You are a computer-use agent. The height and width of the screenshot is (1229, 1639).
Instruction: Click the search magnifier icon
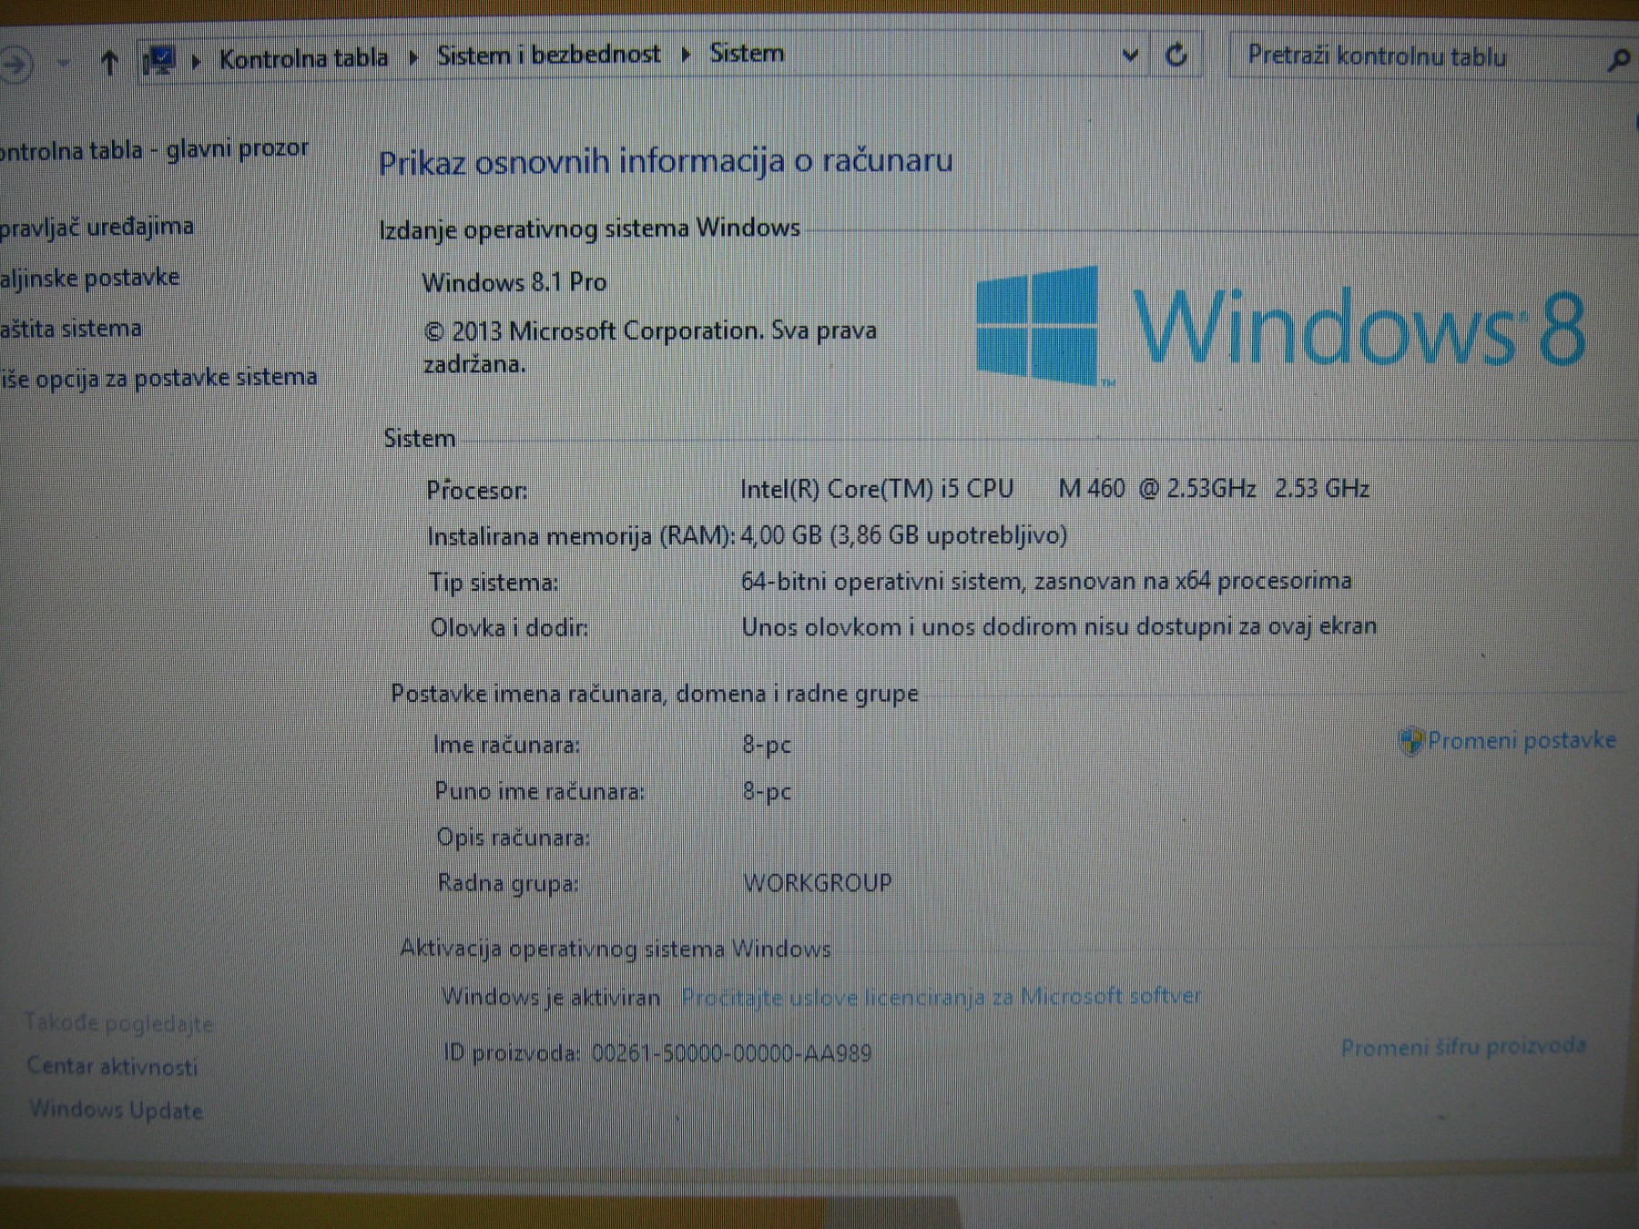point(1619,60)
